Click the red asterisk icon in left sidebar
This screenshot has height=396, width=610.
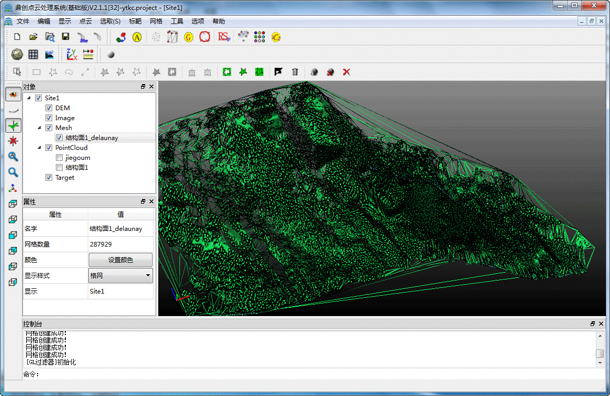pos(13,141)
